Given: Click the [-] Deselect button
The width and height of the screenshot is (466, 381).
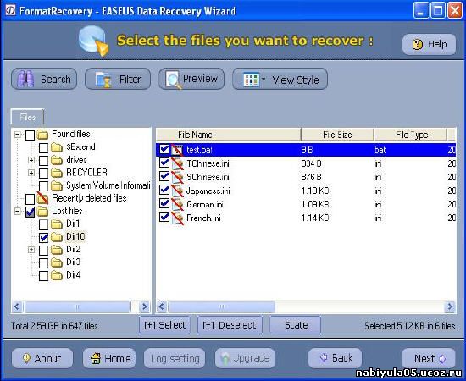Looking at the screenshot, I should [230, 325].
